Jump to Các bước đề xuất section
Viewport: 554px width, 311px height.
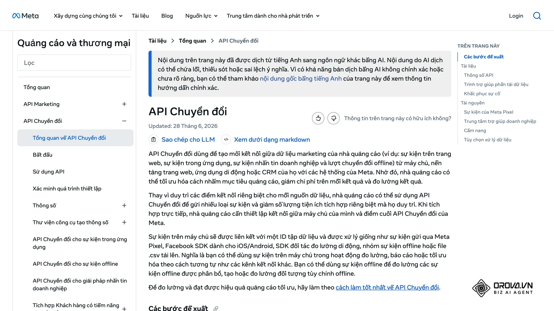pyautogui.click(x=484, y=57)
